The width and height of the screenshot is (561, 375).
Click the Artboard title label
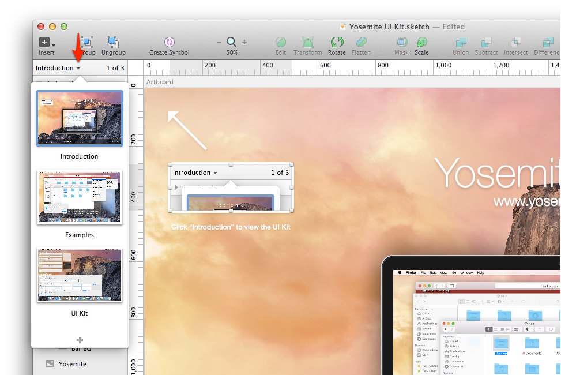point(160,82)
